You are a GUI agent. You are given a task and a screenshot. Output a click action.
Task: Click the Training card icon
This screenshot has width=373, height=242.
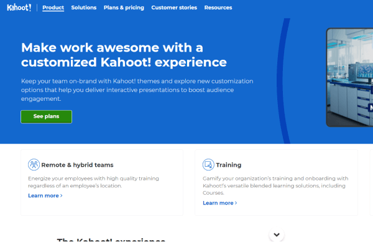click(208, 165)
